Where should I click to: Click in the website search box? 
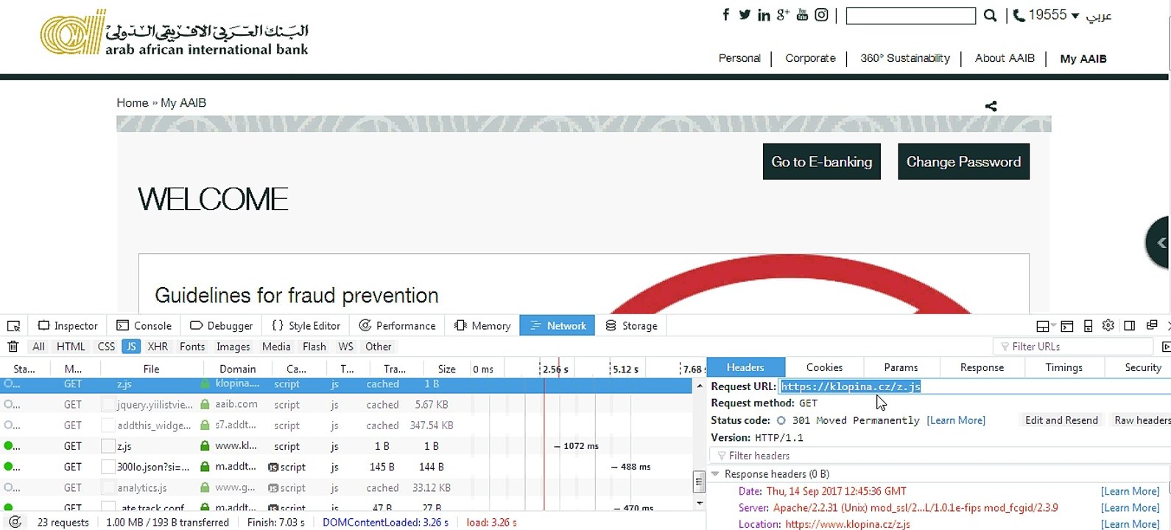[910, 15]
